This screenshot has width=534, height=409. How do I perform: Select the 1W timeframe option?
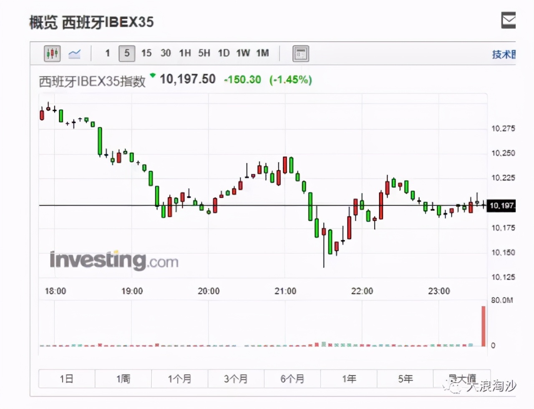coord(243,53)
